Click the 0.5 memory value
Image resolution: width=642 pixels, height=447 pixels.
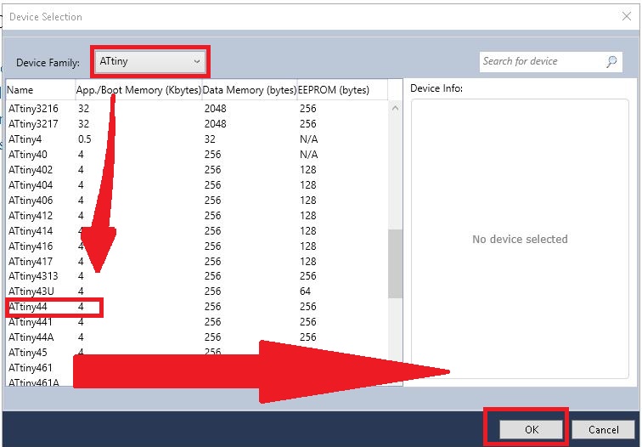pos(84,139)
